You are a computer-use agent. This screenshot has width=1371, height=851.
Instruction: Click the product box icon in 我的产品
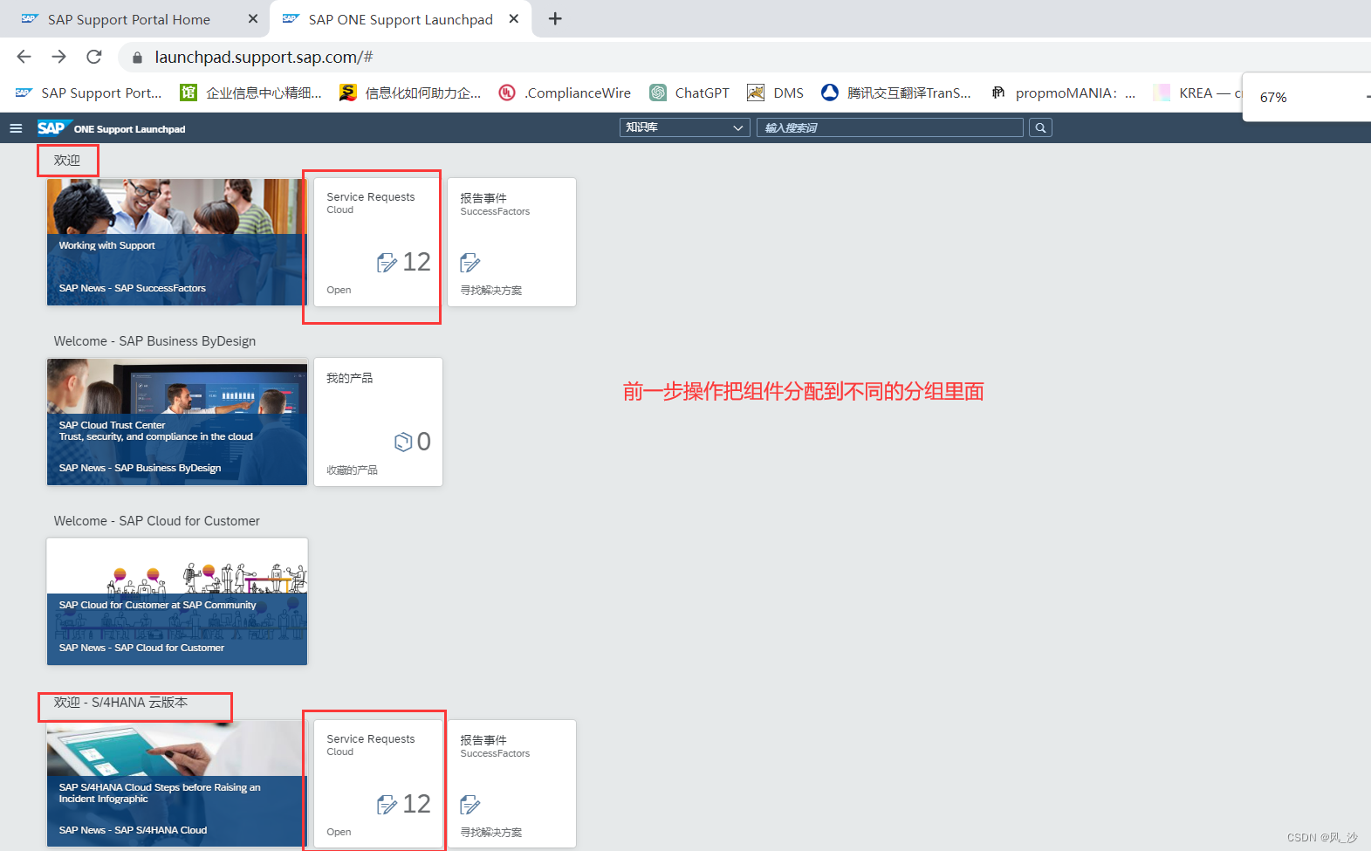(x=403, y=443)
